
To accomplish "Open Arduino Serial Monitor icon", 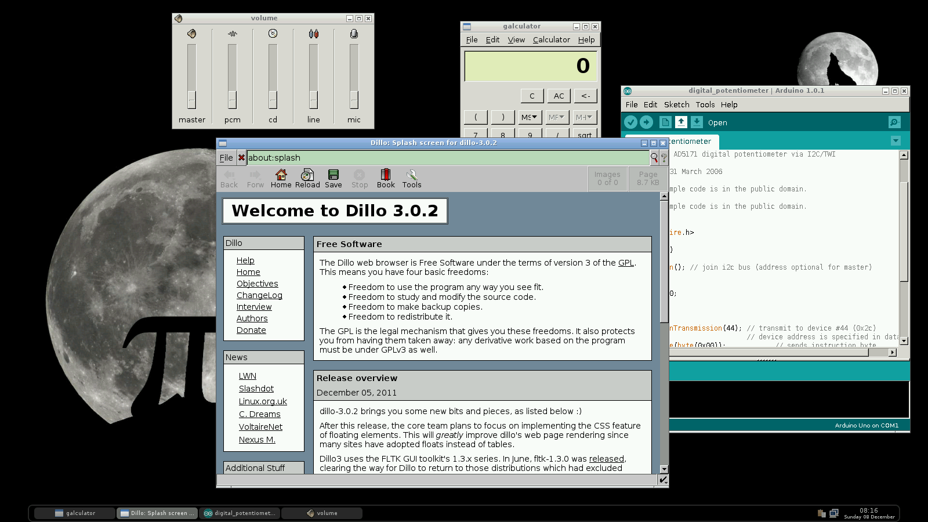I will point(894,122).
